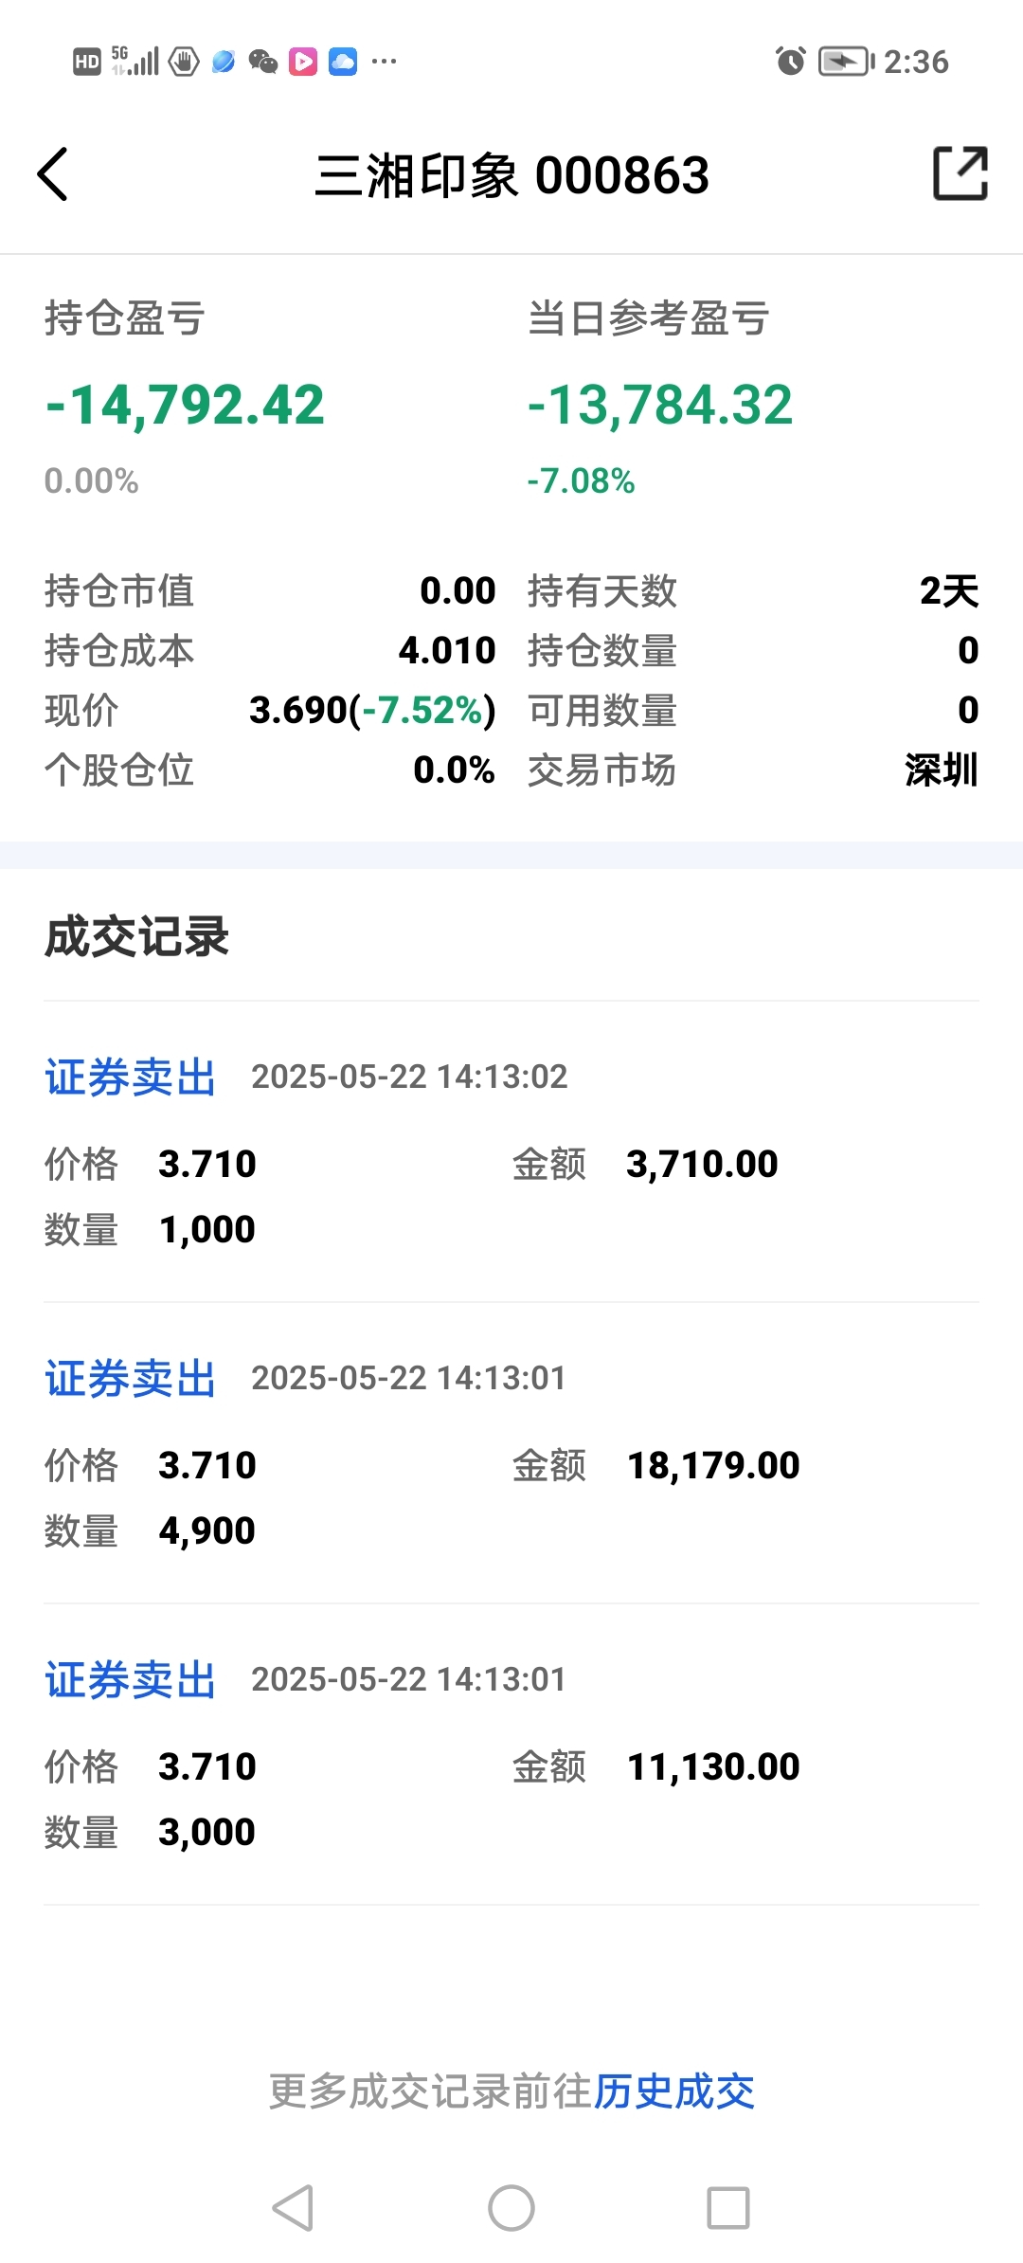1023x2263 pixels.
Task: Tap the Android home circle button
Action: coord(511,2208)
